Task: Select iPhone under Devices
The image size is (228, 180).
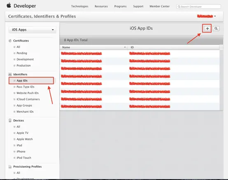Action: 21,152
